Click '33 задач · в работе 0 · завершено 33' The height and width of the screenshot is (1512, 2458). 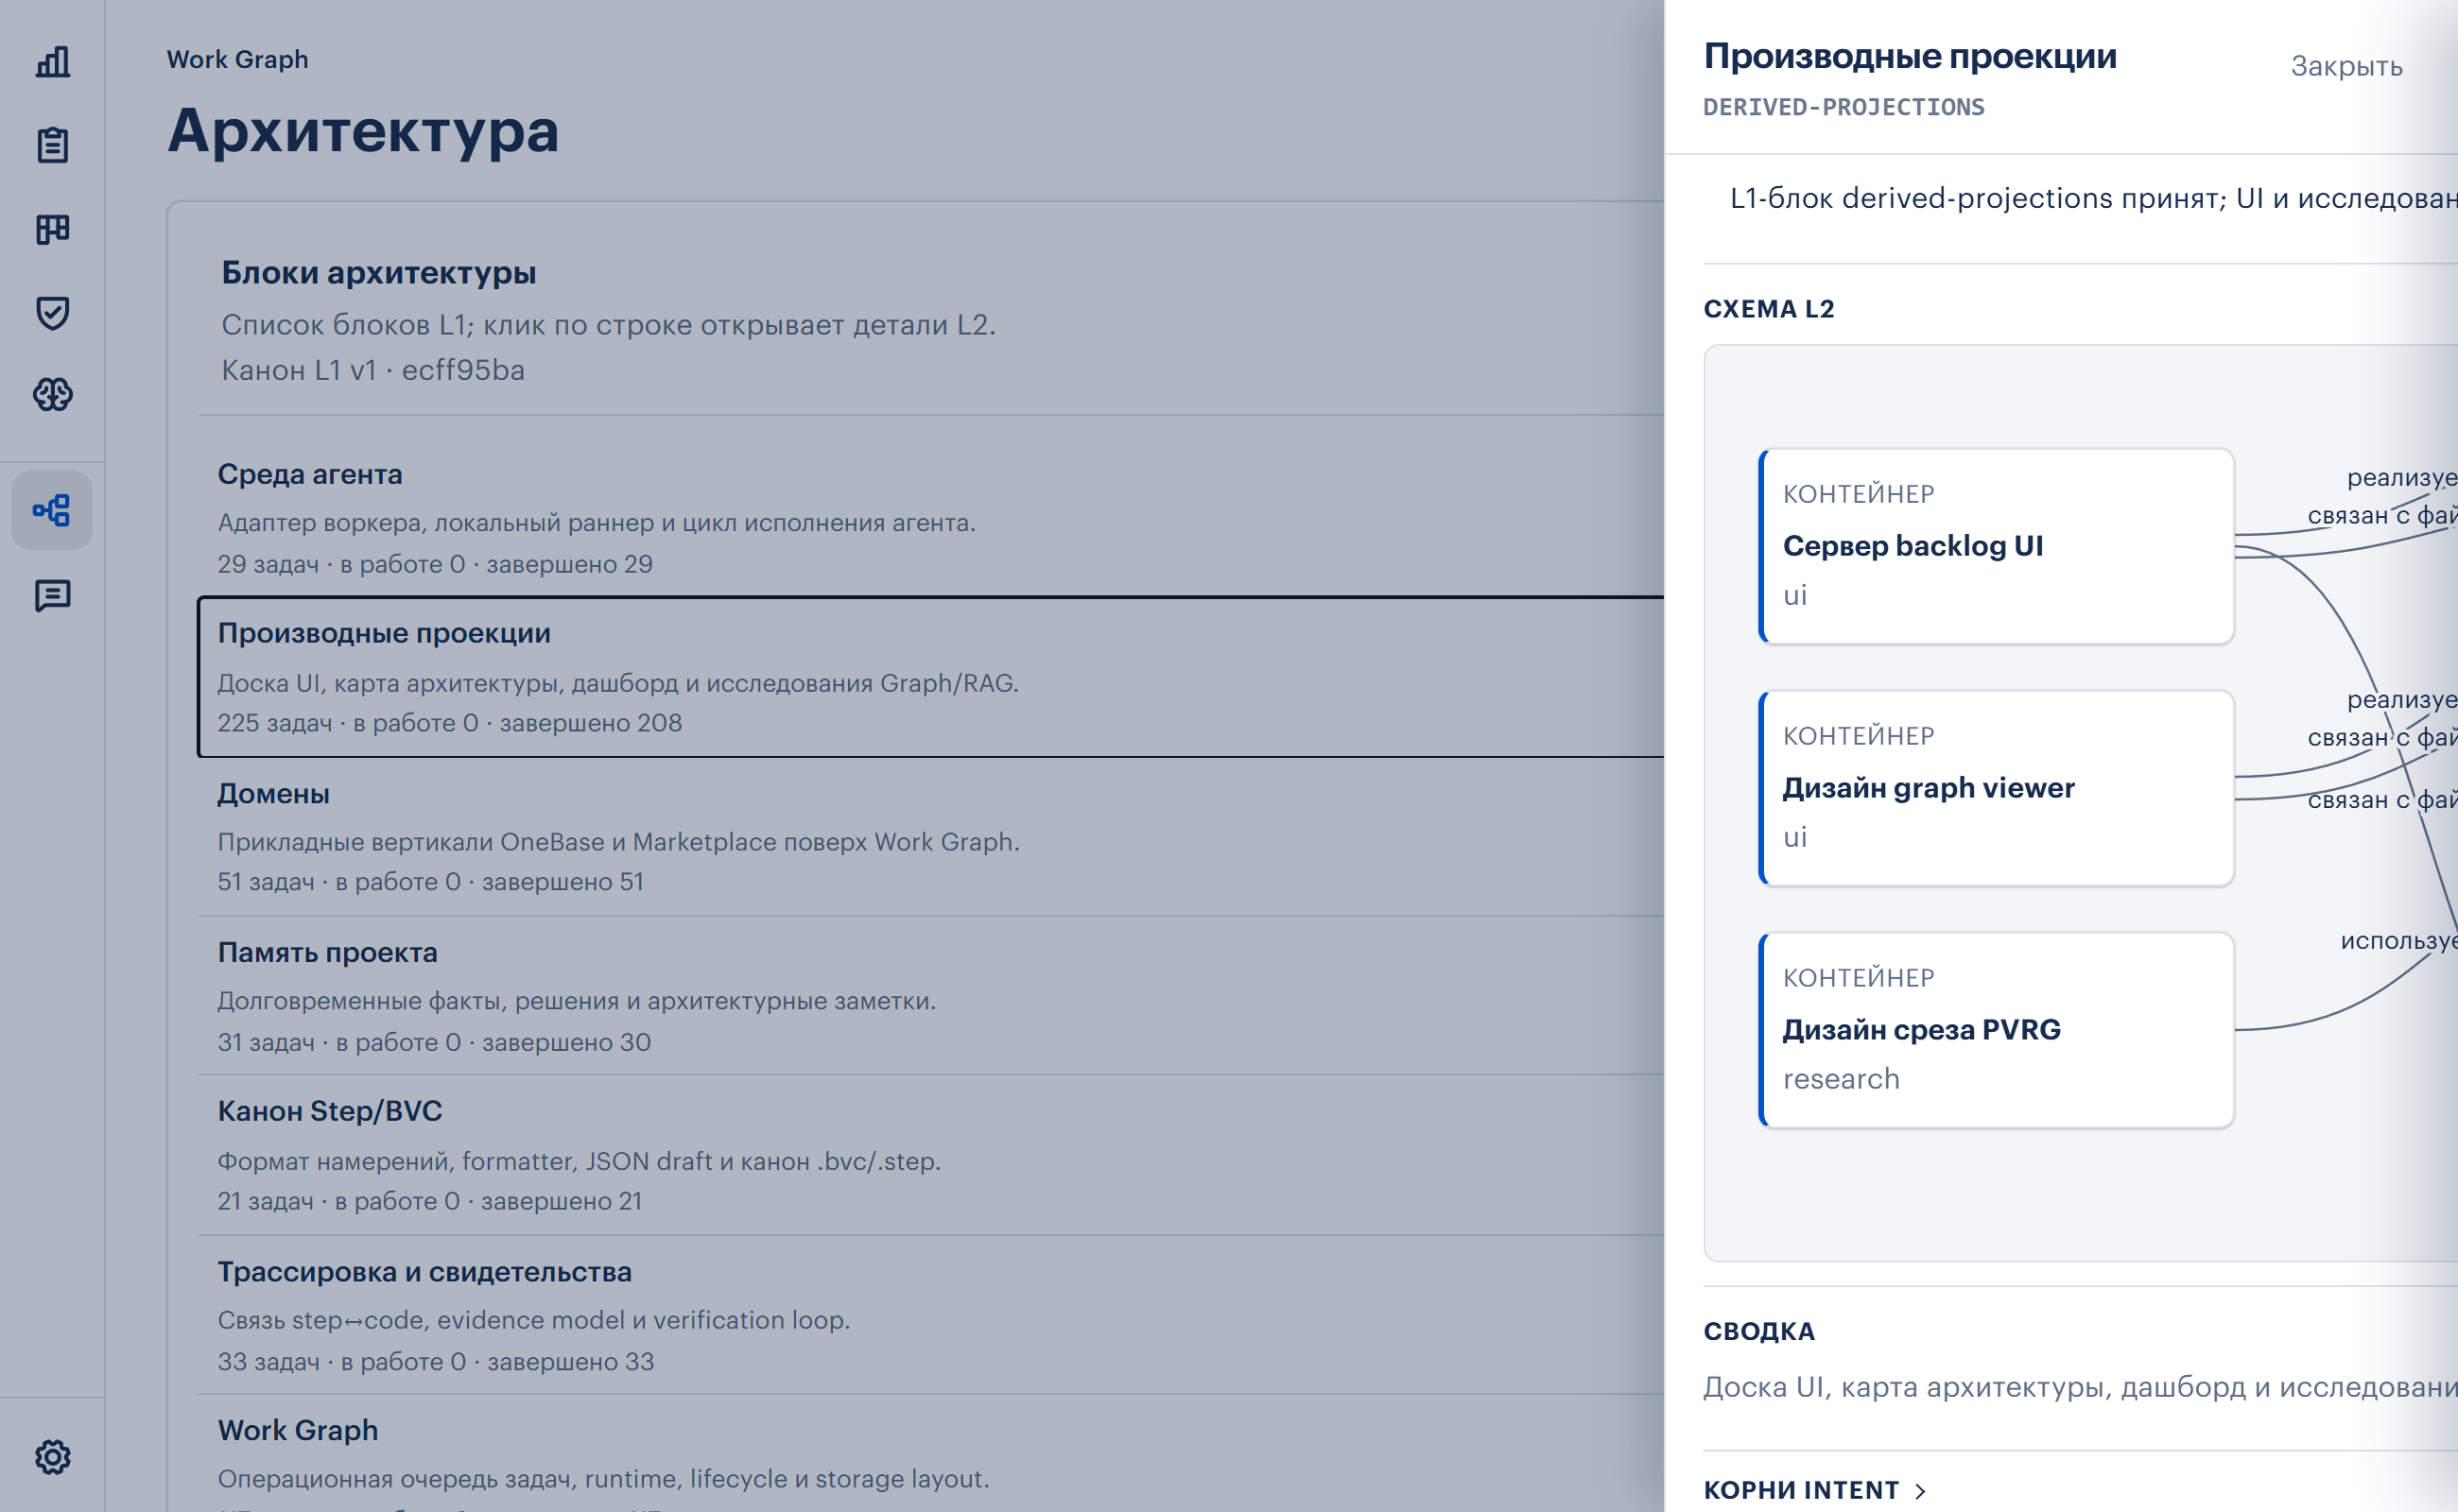436,1361
